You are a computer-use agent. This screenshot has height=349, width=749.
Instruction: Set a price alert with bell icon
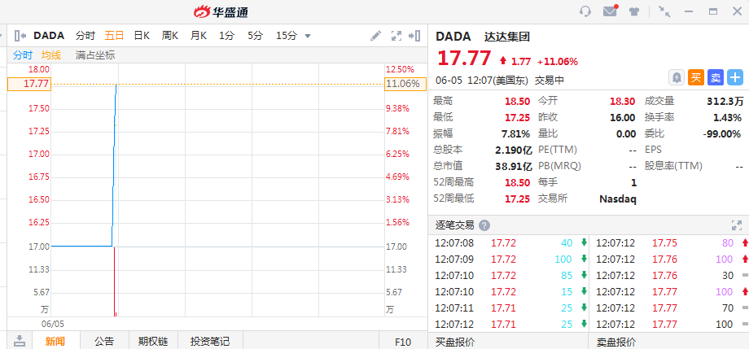tap(676, 77)
